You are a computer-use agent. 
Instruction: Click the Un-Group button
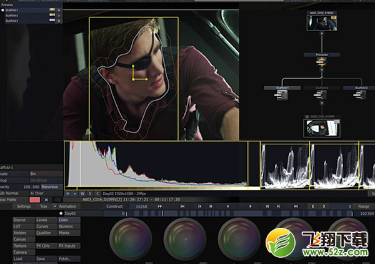pos(46,180)
